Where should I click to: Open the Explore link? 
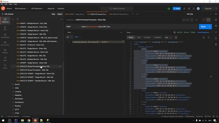point(61,9)
